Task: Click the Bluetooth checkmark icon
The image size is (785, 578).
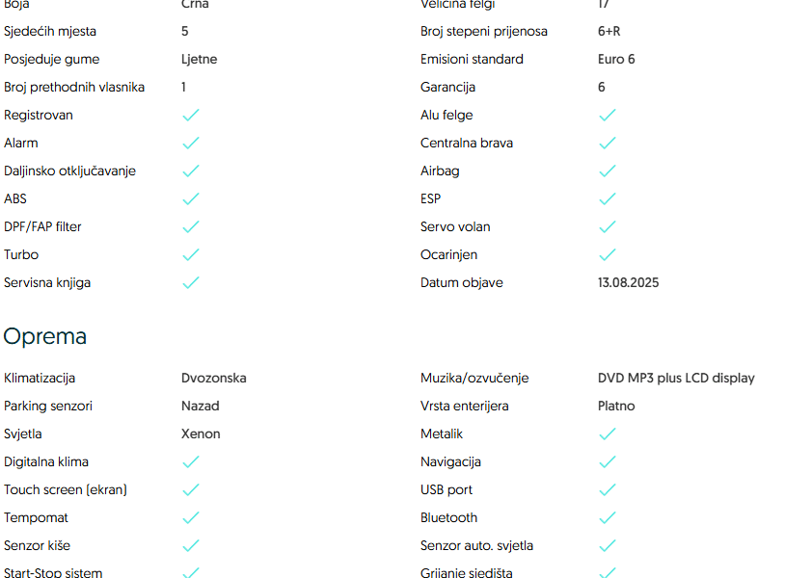Action: tap(607, 518)
